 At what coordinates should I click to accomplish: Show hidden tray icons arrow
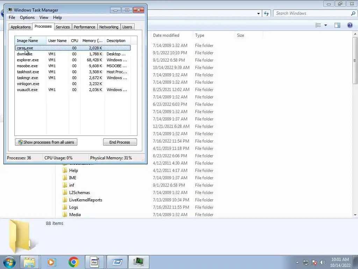coord(297,262)
